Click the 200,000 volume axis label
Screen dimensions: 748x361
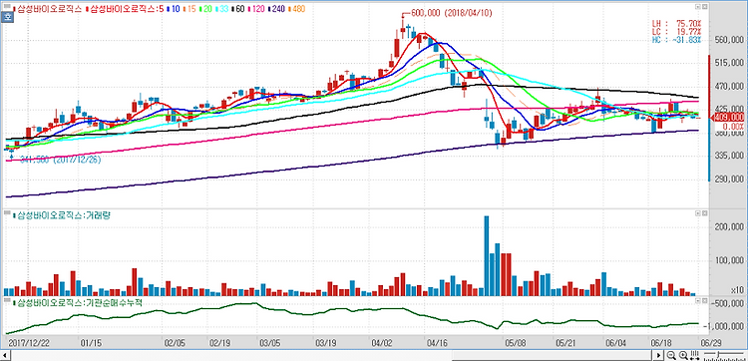tap(729, 227)
